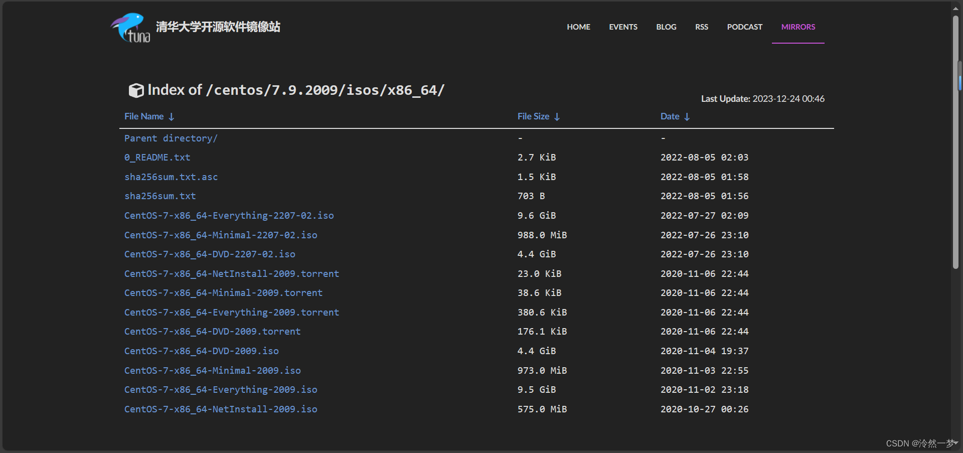Download CentOS-7-x86_64-DVD-2009.iso

click(x=202, y=351)
